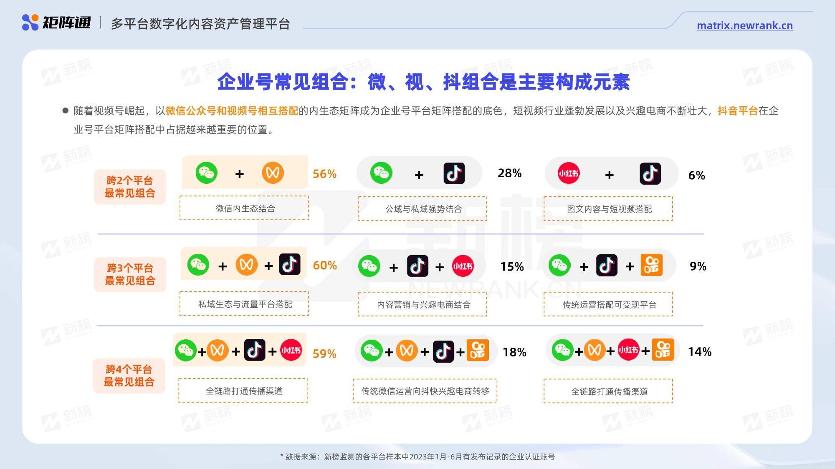Click Channels icon in the 18% combo
Screen dimensions: 835x469
click(x=407, y=351)
